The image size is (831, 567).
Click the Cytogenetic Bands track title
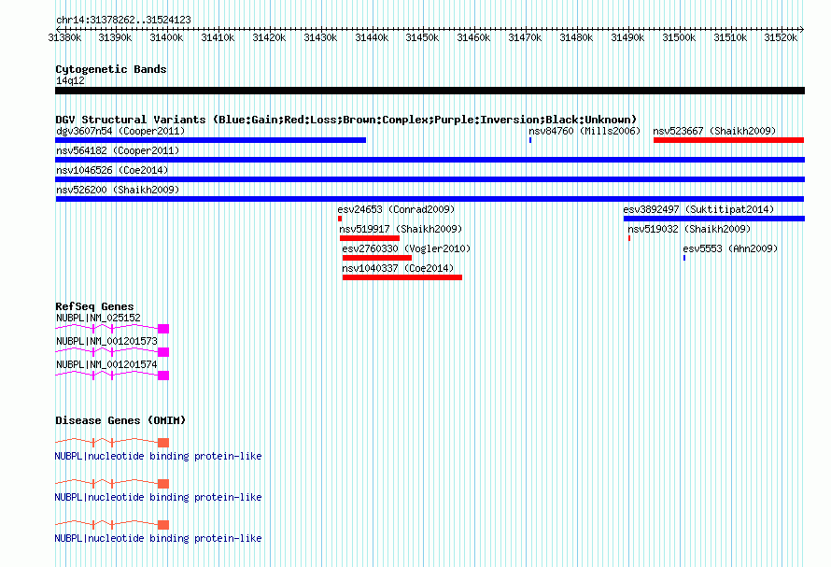pos(111,69)
